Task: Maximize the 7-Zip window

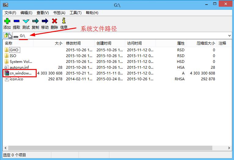Action: (215, 4)
